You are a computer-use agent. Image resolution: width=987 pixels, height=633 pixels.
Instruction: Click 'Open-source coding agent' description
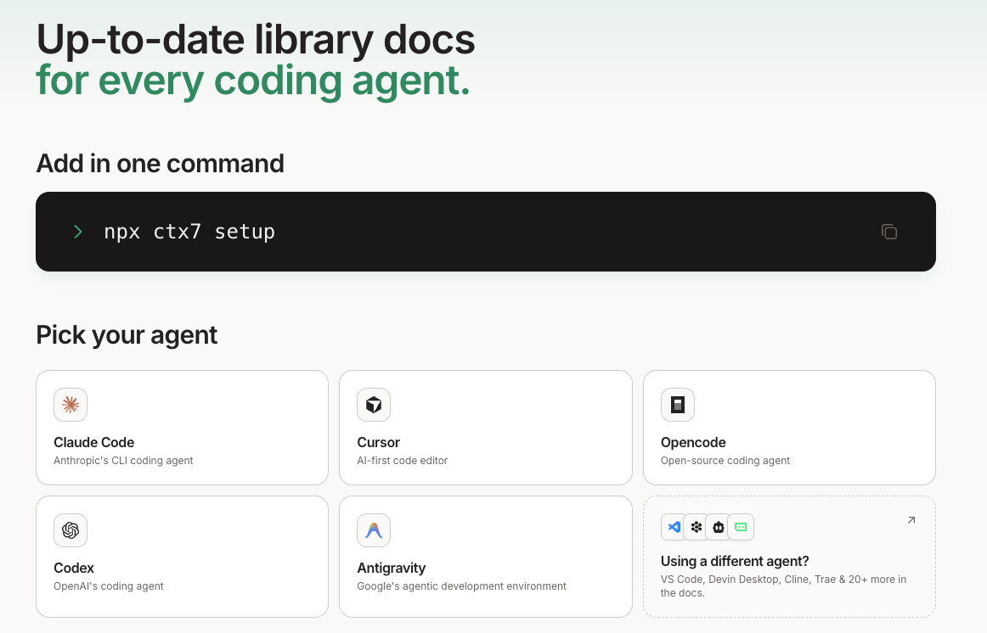pyautogui.click(x=725, y=461)
